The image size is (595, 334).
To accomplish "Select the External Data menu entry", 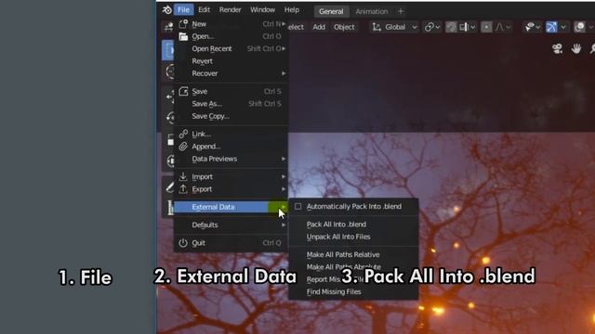I will coord(231,207).
